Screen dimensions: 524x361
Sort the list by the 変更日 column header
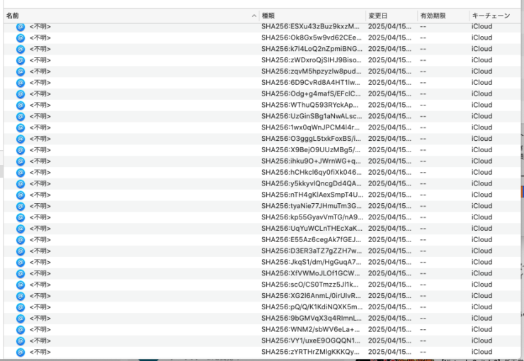(x=392, y=16)
